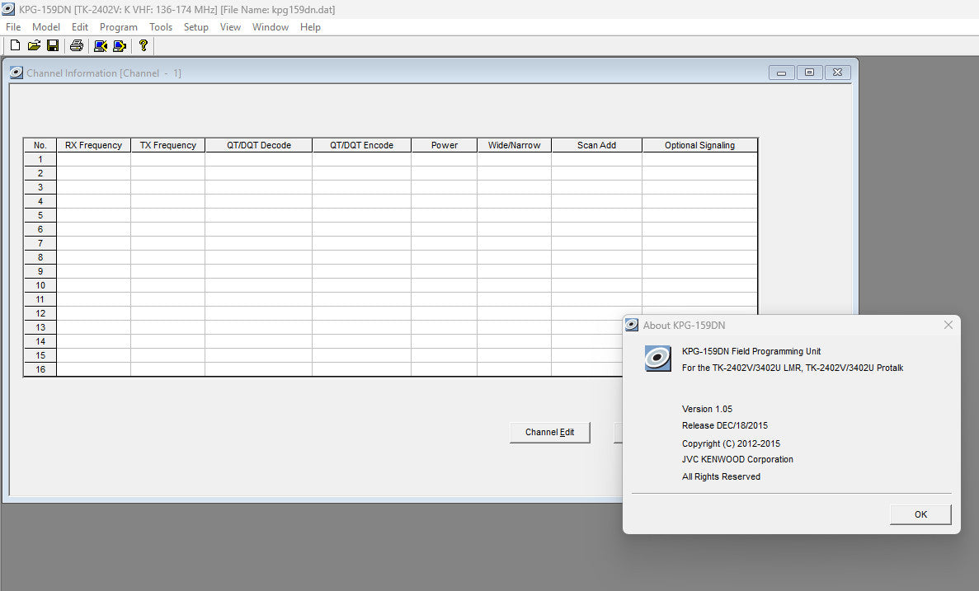The image size is (979, 591).
Task: Click the TX Frequency column header
Action: click(168, 145)
